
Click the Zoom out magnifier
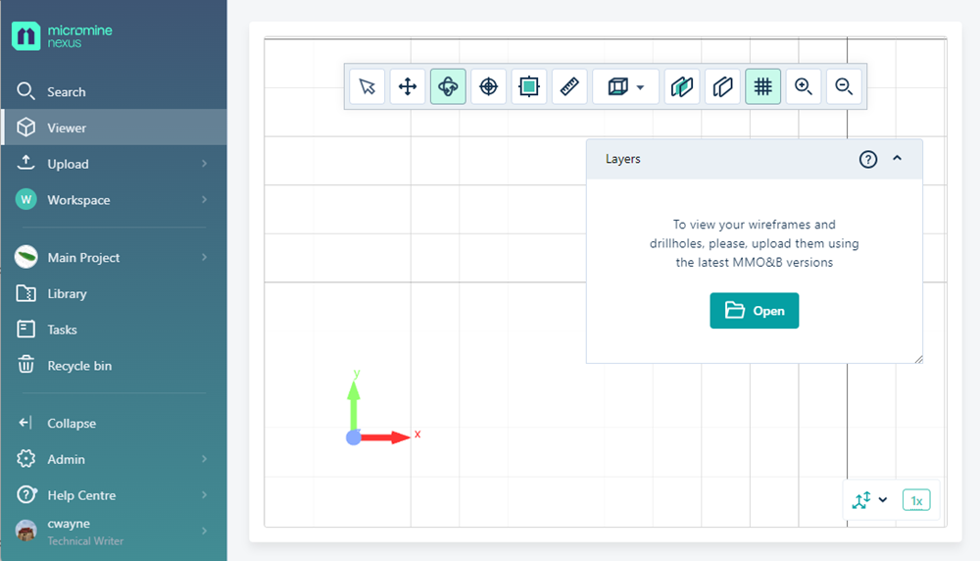(x=844, y=86)
